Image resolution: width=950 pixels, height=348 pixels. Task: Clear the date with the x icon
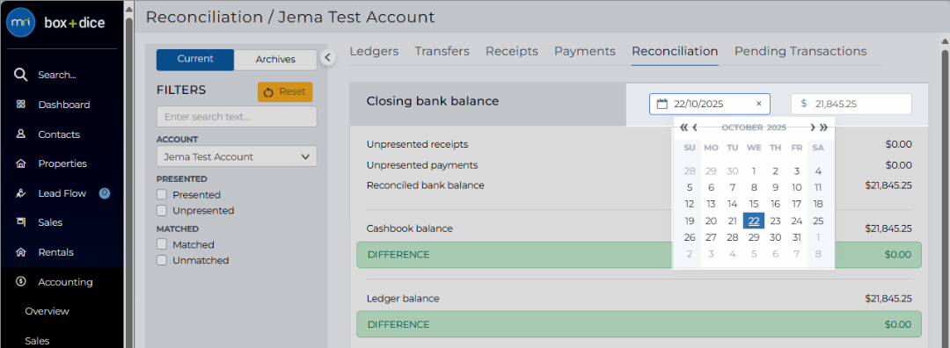pos(758,104)
